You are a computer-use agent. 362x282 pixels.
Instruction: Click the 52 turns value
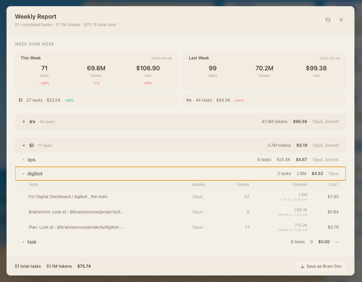coord(247,197)
